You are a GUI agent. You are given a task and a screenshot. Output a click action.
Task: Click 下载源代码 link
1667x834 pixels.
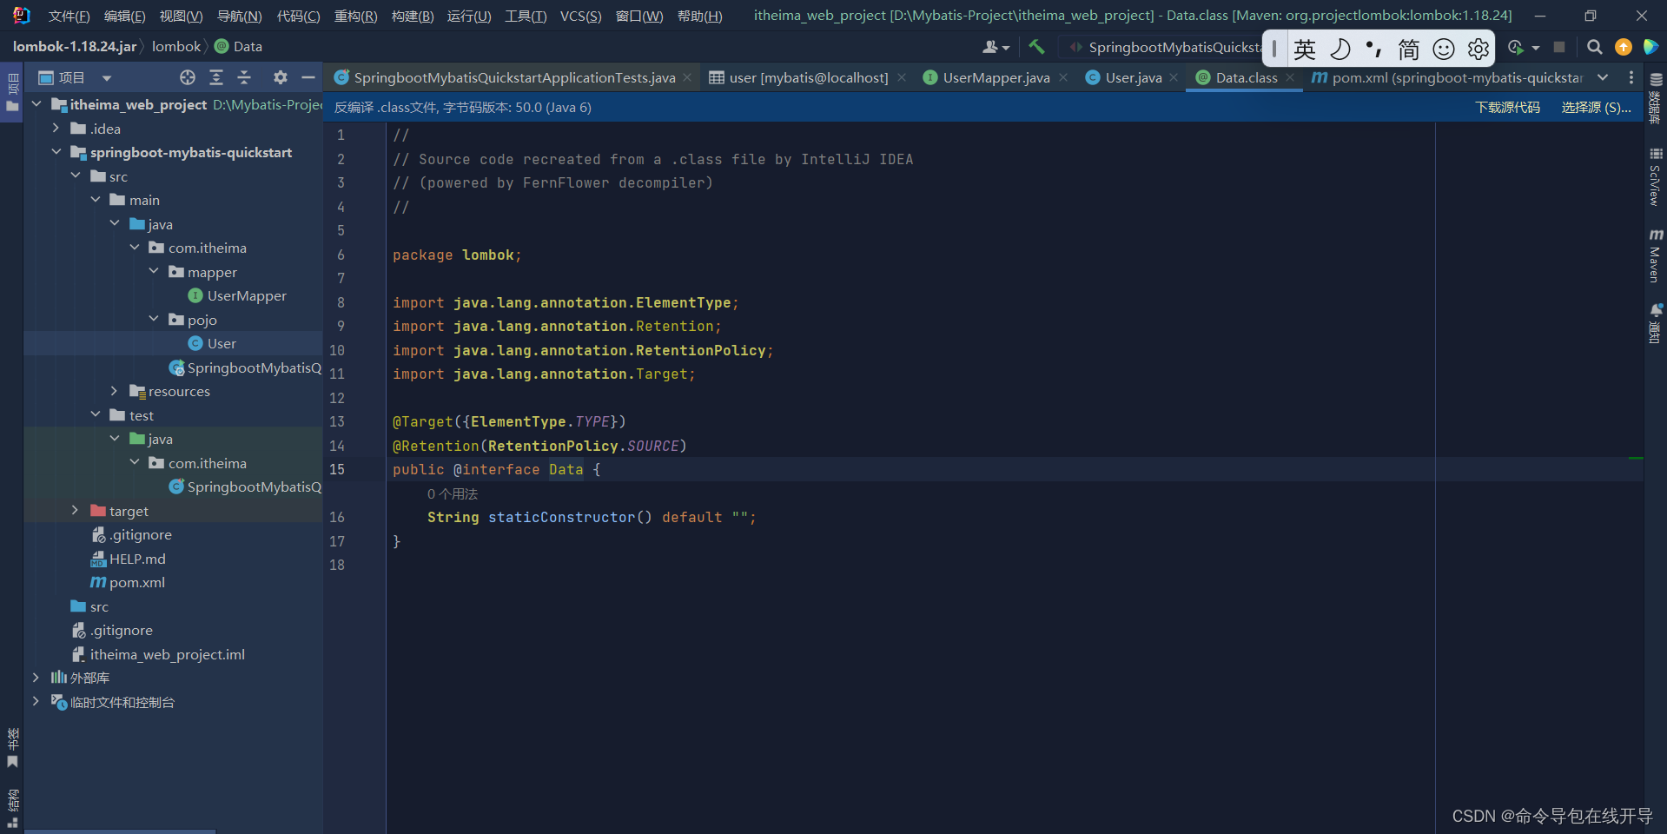(1507, 107)
